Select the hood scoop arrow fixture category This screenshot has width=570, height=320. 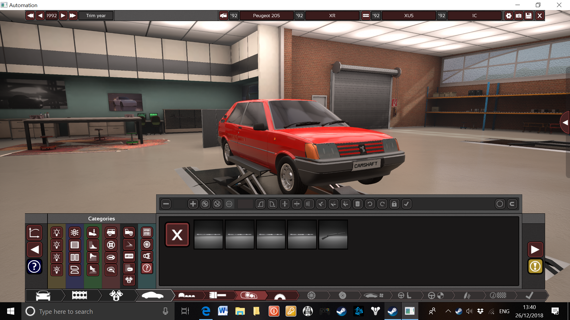pos(93,233)
